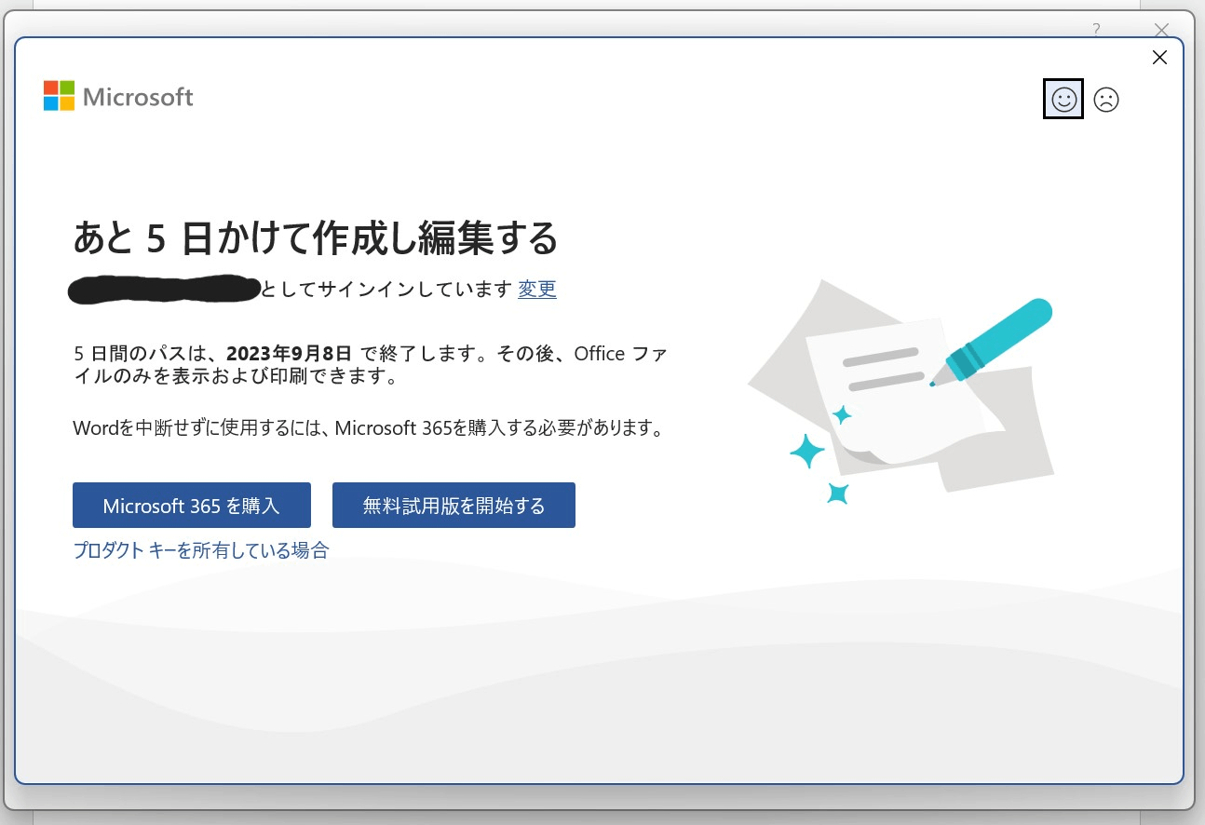The width and height of the screenshot is (1205, 825).
Task: Open the プロダクト キーを所有している場合 link
Action: [x=201, y=550]
